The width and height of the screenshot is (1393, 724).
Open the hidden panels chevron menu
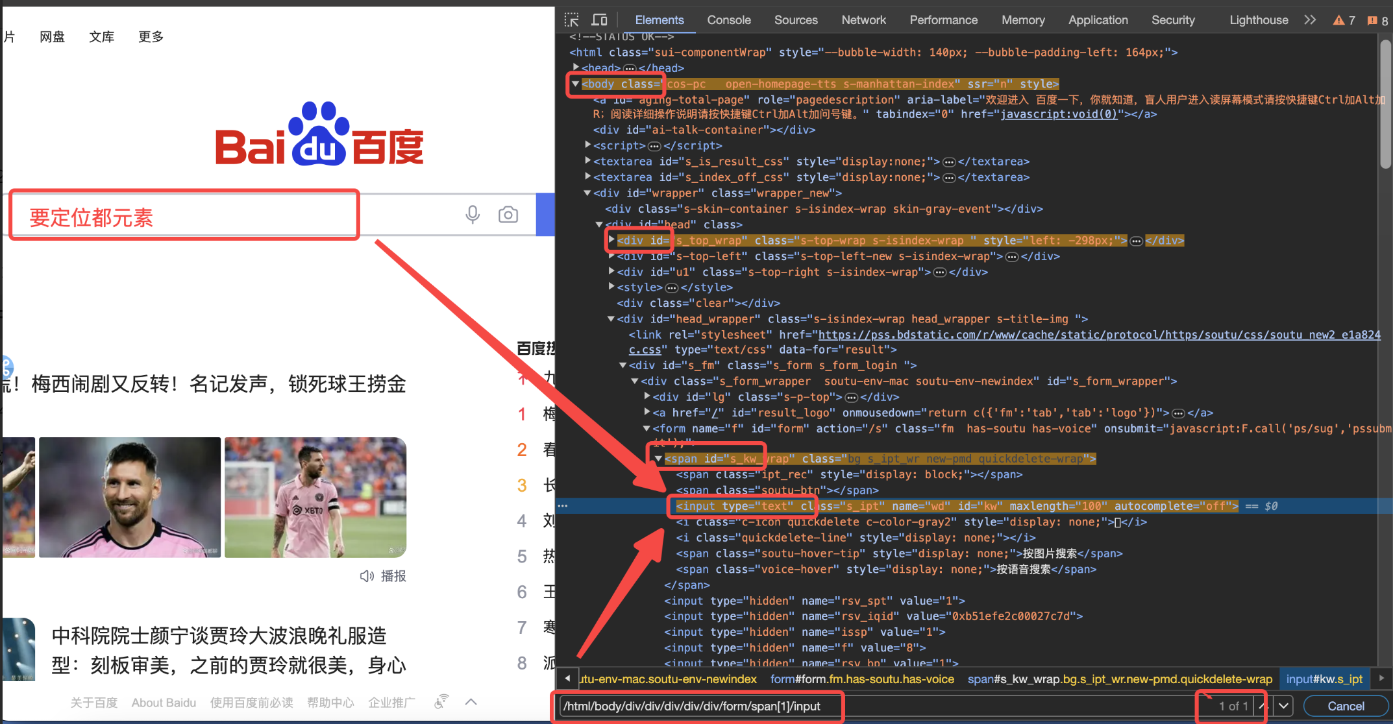pos(1309,19)
